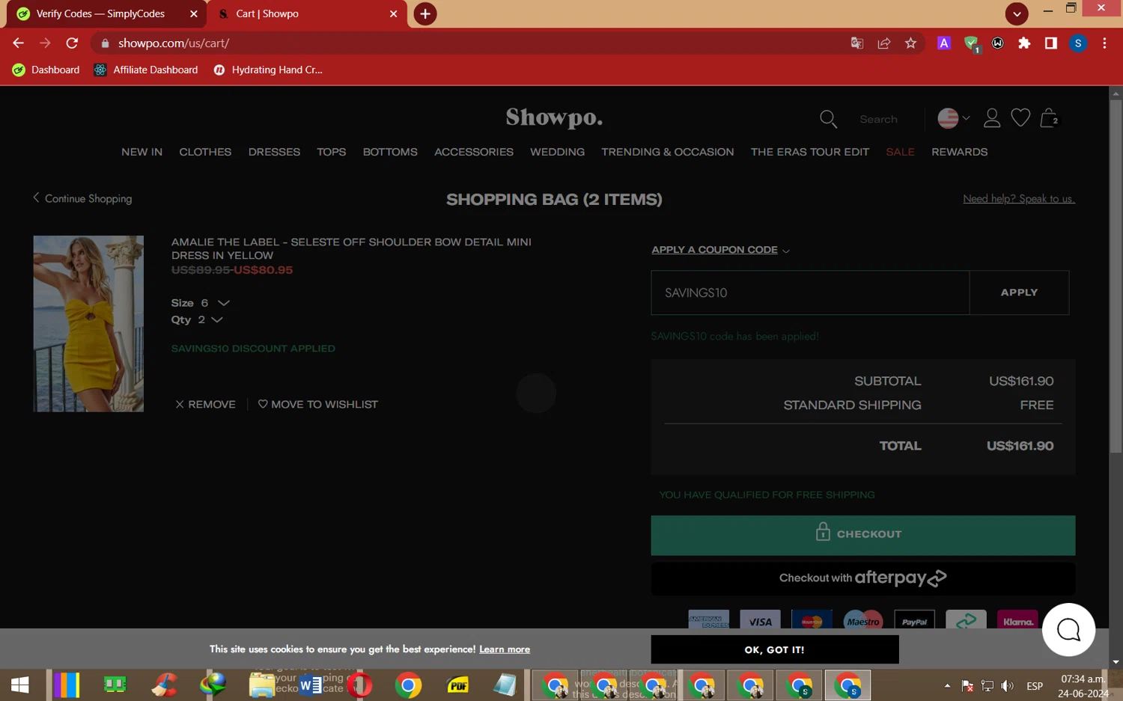
Task: Click the green CHECKOUT button
Action: (862, 535)
